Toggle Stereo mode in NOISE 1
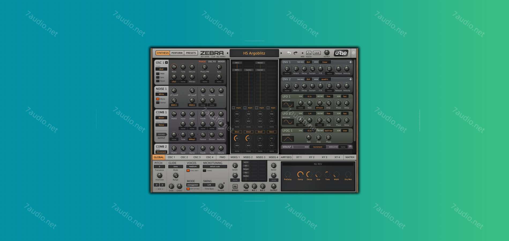 (158, 103)
